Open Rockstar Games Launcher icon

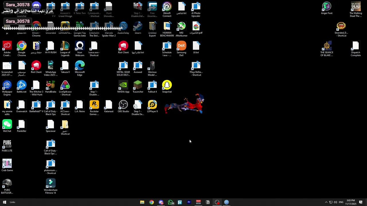click(94, 108)
